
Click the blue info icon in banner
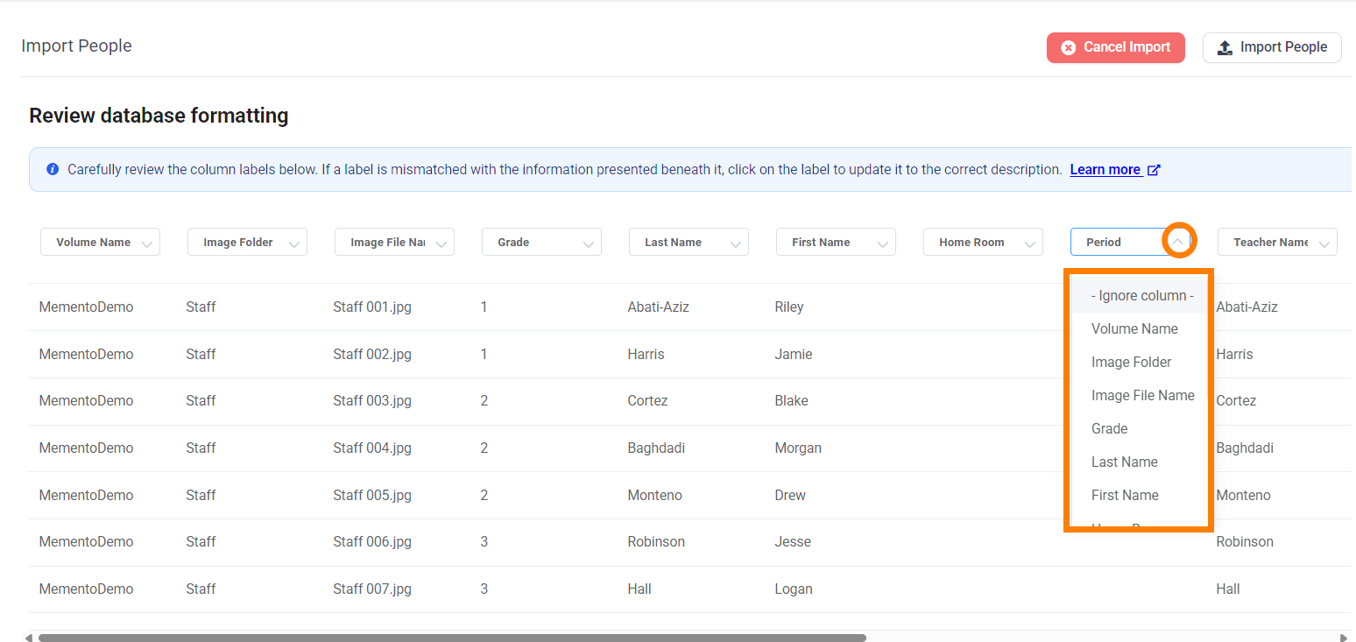[53, 169]
